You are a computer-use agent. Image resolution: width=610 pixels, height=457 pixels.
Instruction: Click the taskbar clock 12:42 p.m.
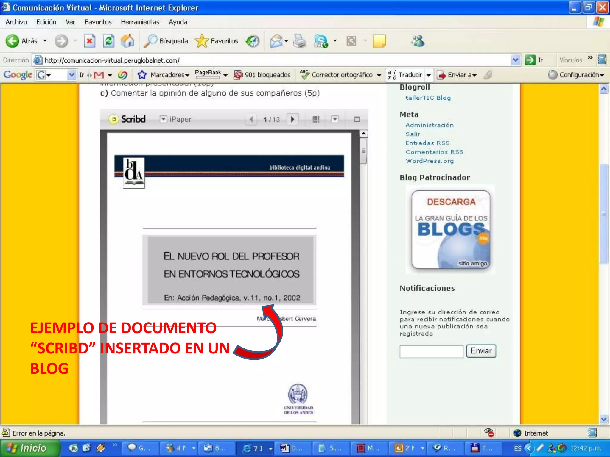[x=586, y=448]
